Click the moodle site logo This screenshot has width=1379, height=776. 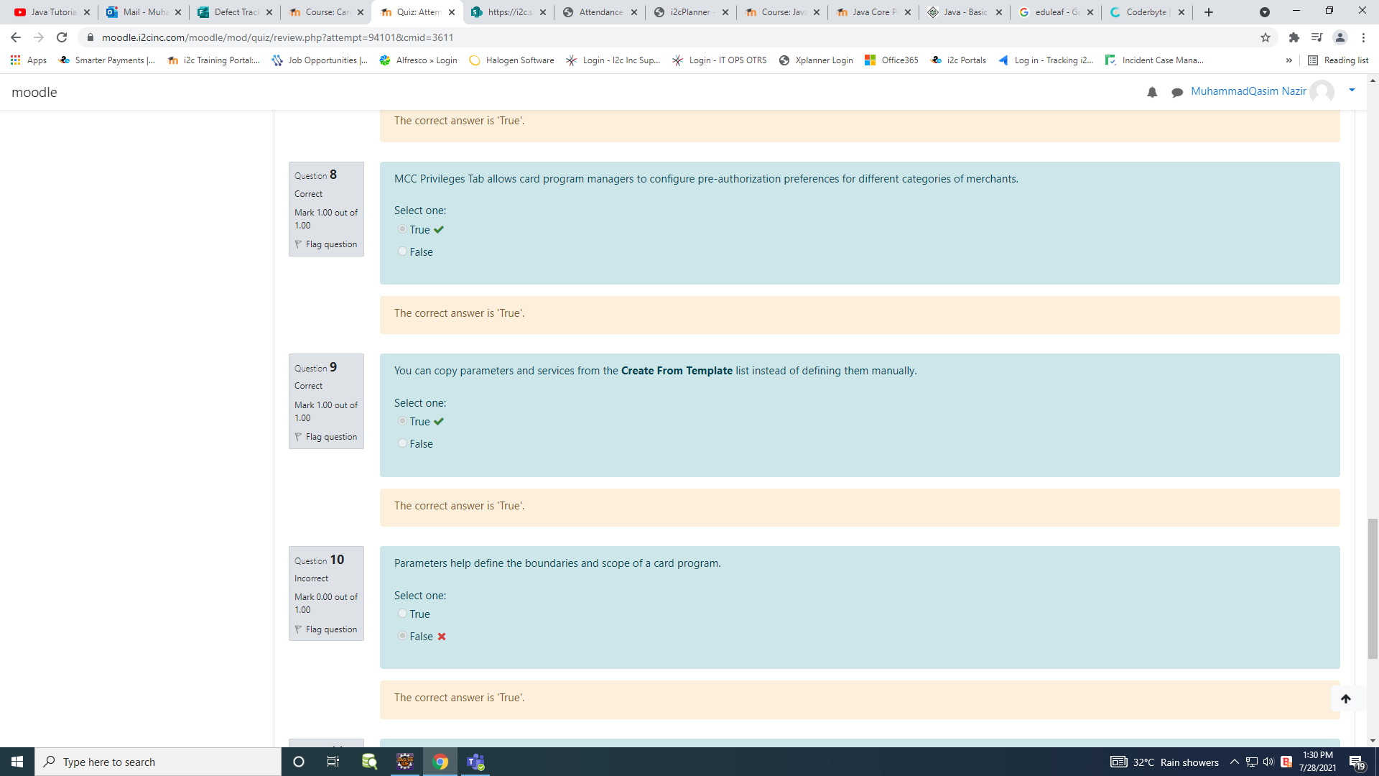pyautogui.click(x=34, y=92)
